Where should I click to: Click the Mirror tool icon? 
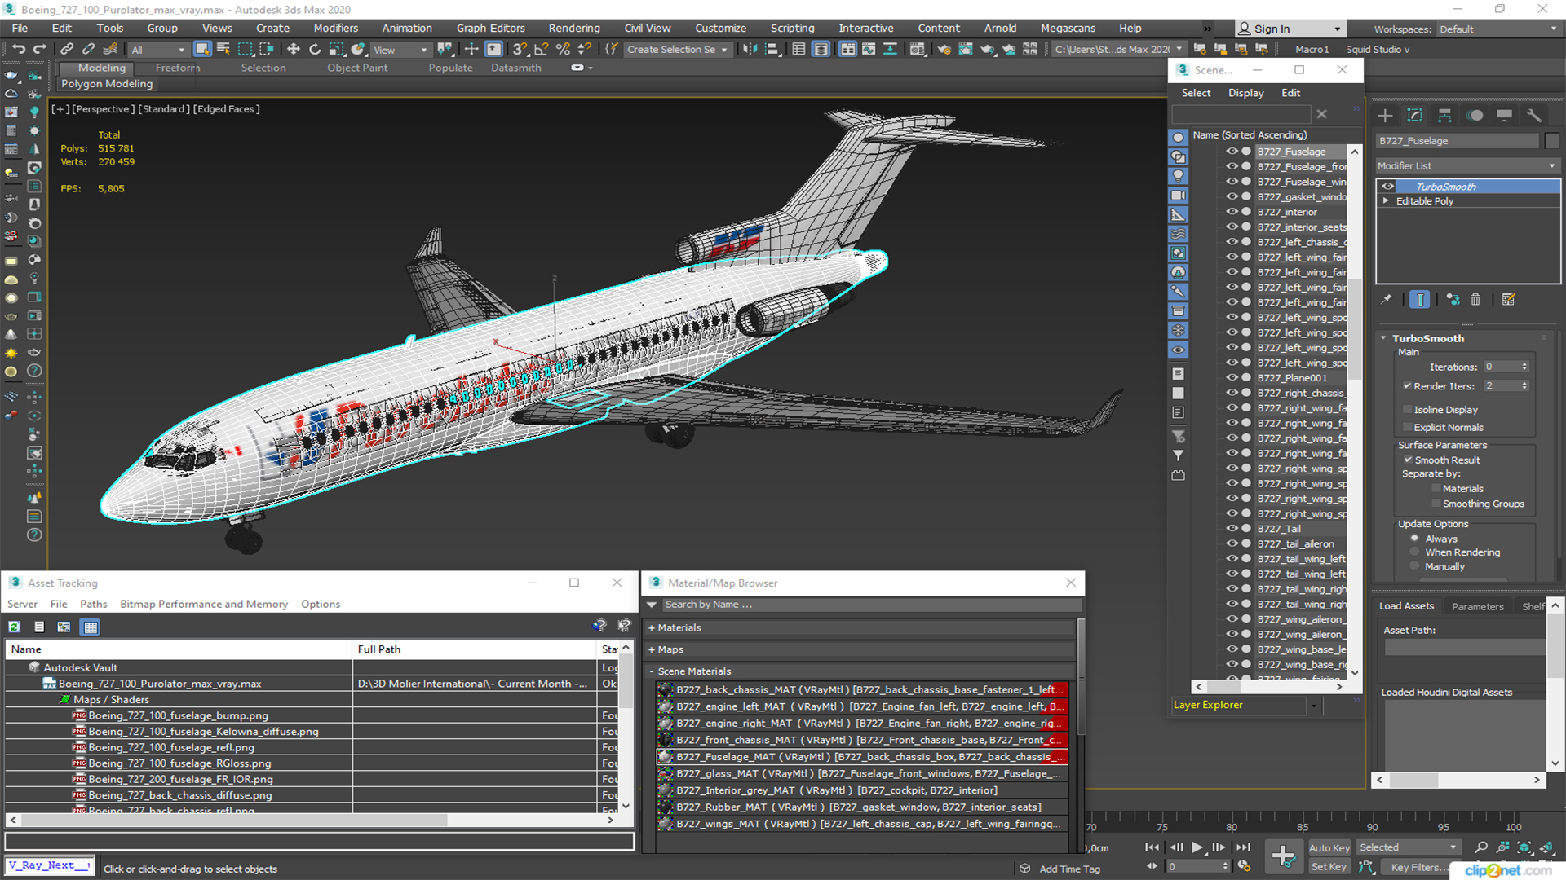749,50
